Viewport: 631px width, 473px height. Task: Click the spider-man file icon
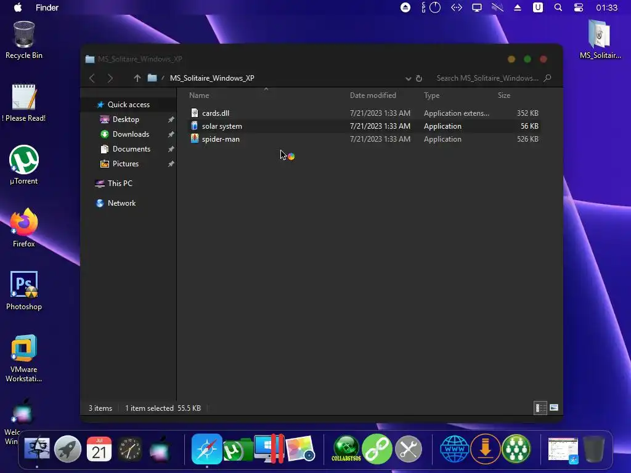195,139
